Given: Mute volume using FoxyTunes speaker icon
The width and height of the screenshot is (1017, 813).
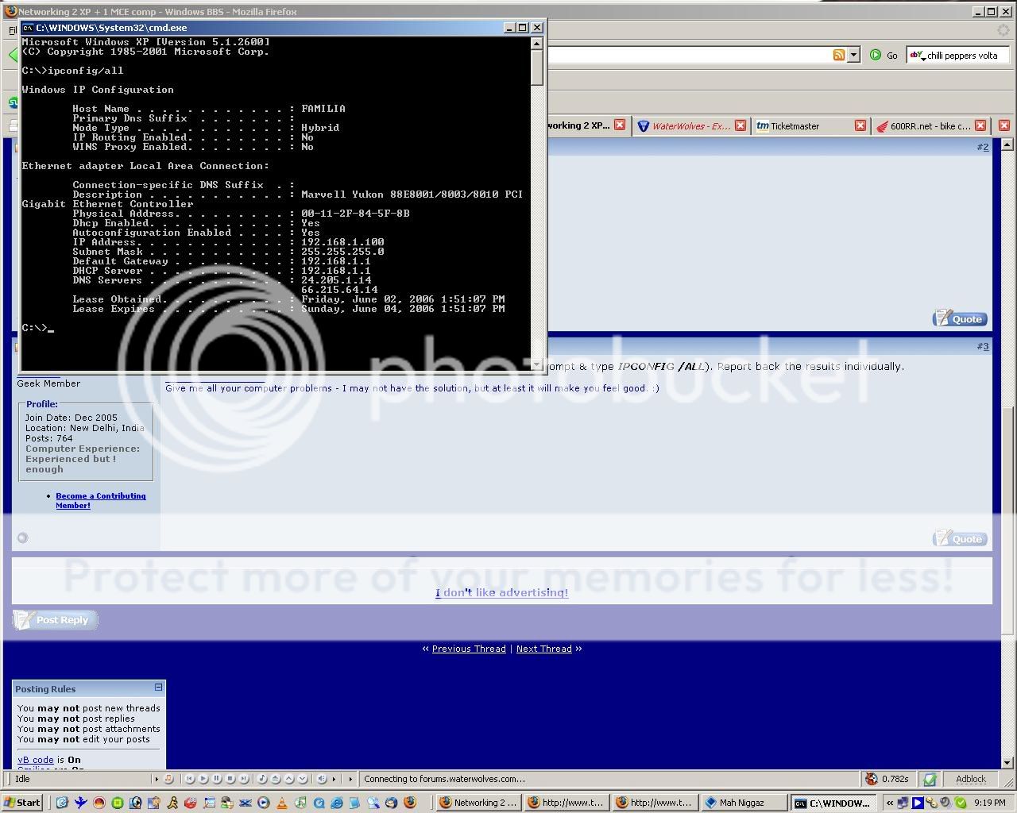Looking at the screenshot, I should coord(322,779).
